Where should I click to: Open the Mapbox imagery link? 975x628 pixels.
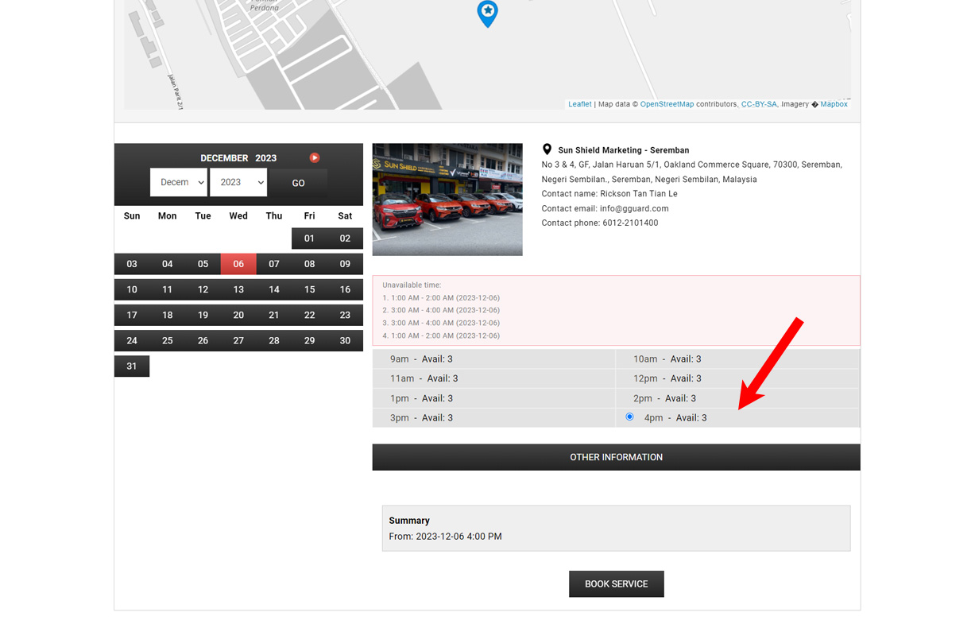click(x=834, y=104)
